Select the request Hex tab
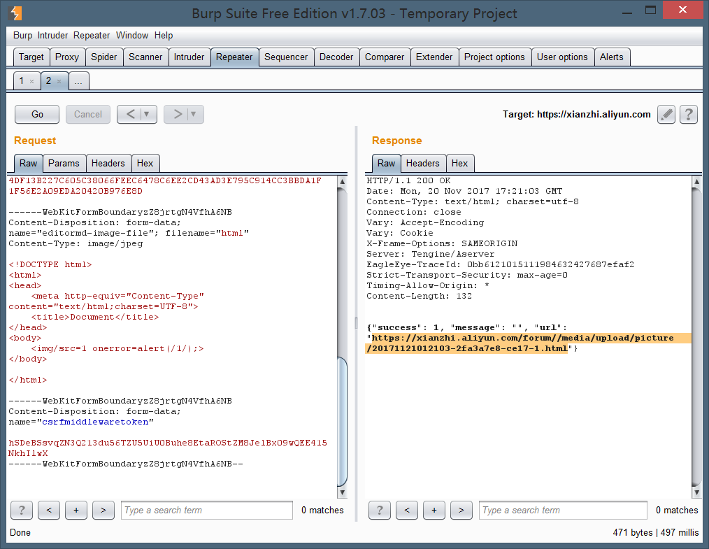Viewport: 709px width, 549px height. pos(145,163)
